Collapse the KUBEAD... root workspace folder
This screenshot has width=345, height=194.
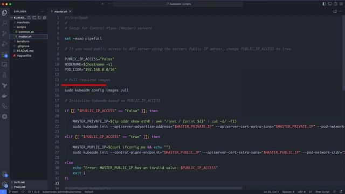point(18,18)
